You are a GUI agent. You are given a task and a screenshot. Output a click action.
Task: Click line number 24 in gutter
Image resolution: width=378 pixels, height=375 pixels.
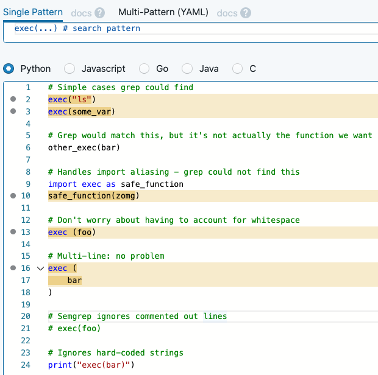[26, 365]
